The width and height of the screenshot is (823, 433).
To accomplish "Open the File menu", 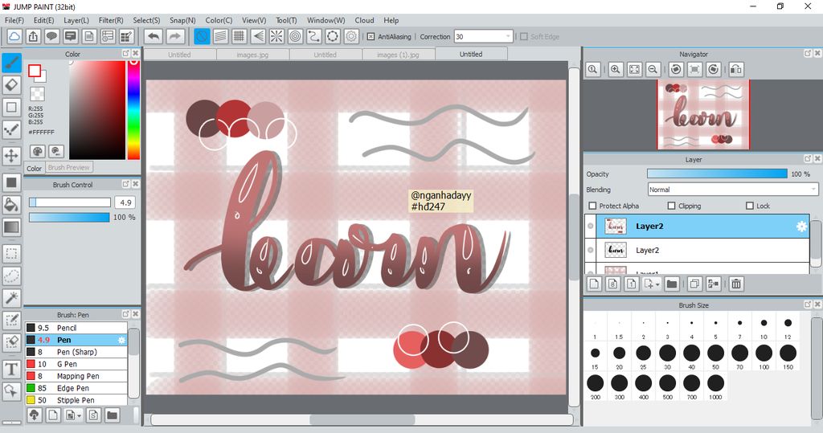I will point(14,20).
